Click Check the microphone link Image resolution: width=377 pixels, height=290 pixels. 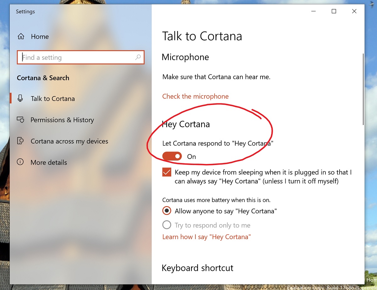coord(195,96)
